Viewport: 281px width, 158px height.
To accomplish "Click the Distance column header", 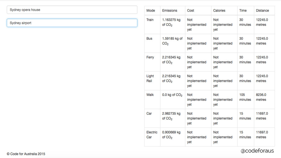I will tap(262, 10).
